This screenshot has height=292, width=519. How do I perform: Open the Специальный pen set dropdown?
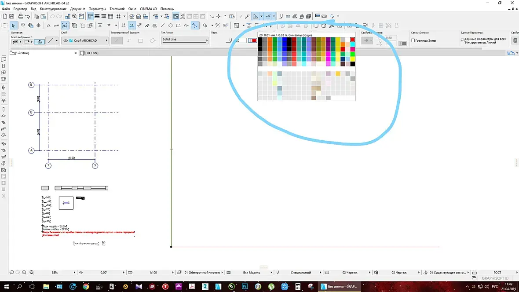tap(299, 273)
